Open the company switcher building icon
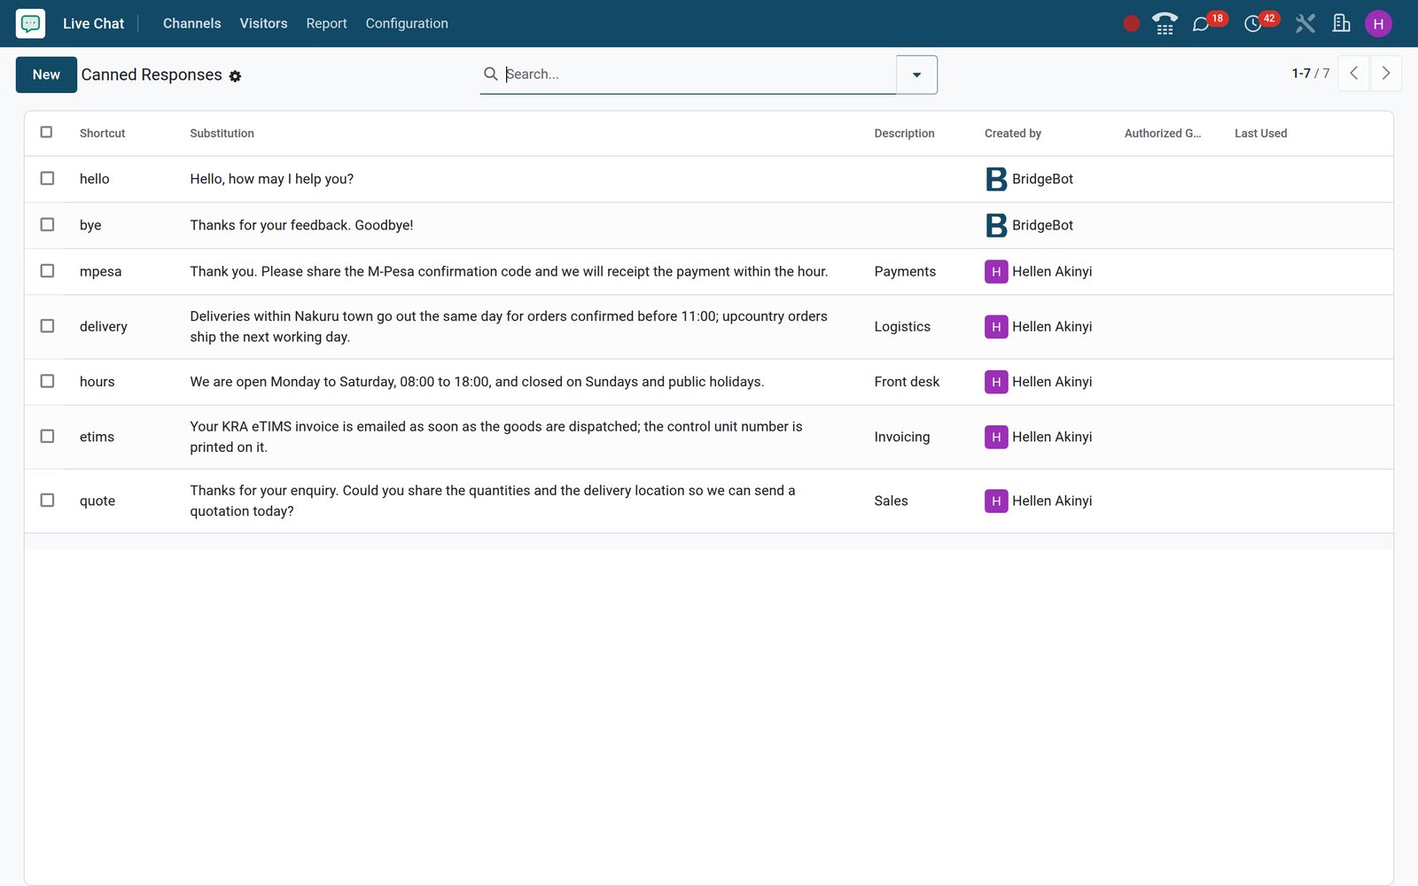 click(1342, 23)
